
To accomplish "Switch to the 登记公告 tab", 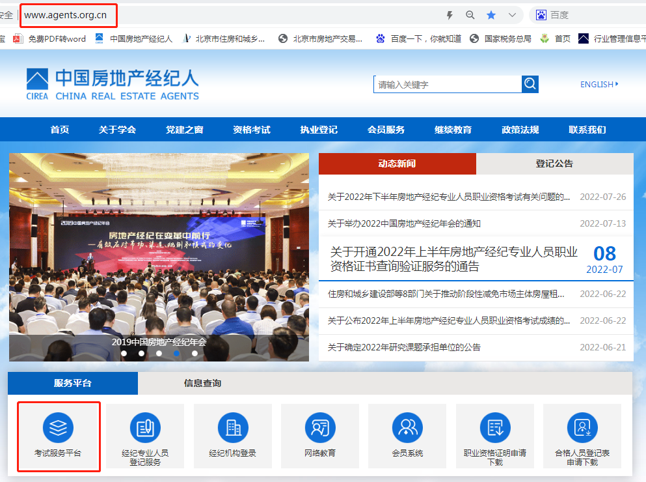I will [554, 163].
